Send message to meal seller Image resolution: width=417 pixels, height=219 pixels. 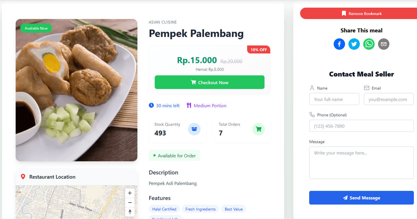pos(361,198)
